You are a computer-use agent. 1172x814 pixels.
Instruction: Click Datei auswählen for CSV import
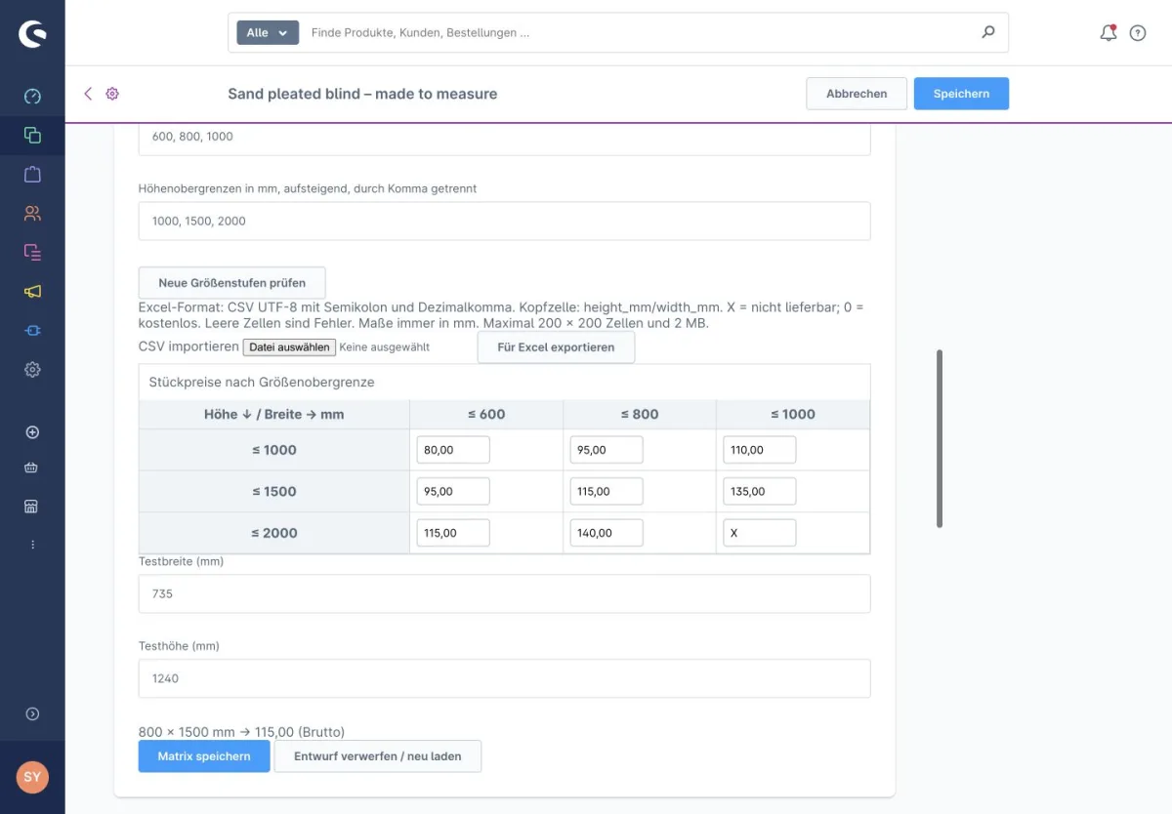point(289,347)
